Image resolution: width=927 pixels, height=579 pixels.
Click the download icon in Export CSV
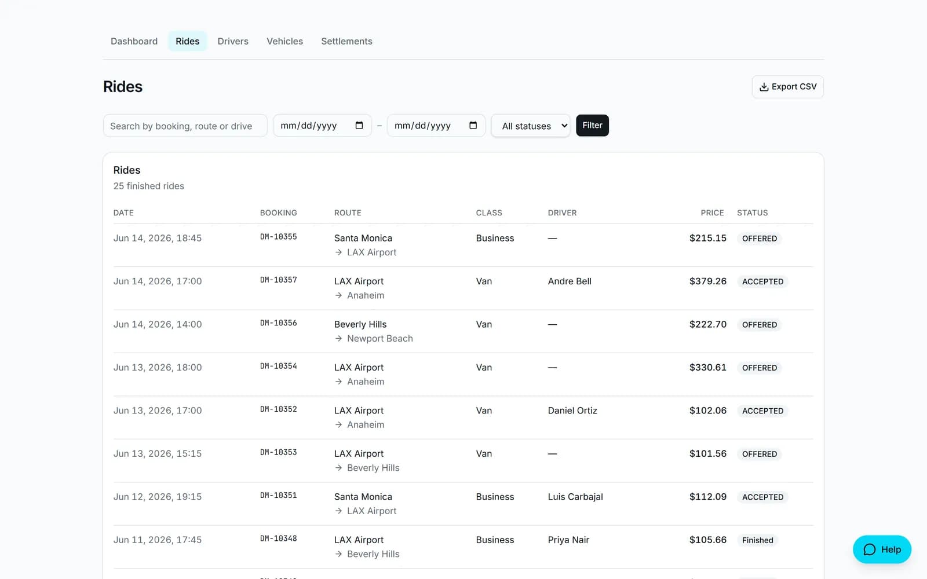764,87
